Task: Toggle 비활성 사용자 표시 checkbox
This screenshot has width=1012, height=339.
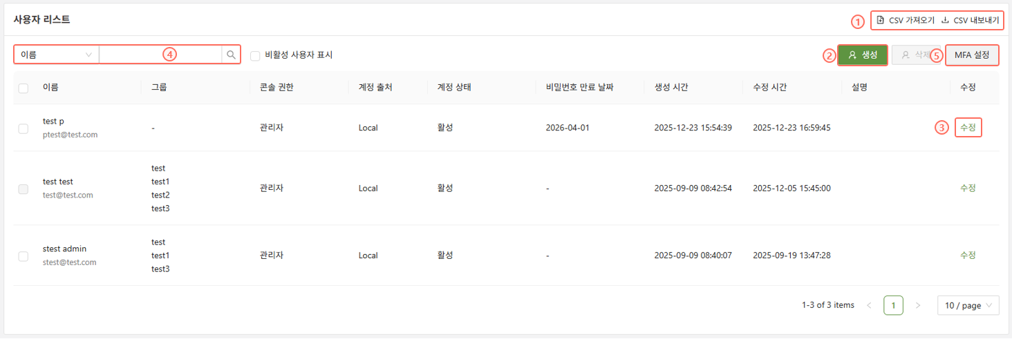Action: [x=255, y=55]
